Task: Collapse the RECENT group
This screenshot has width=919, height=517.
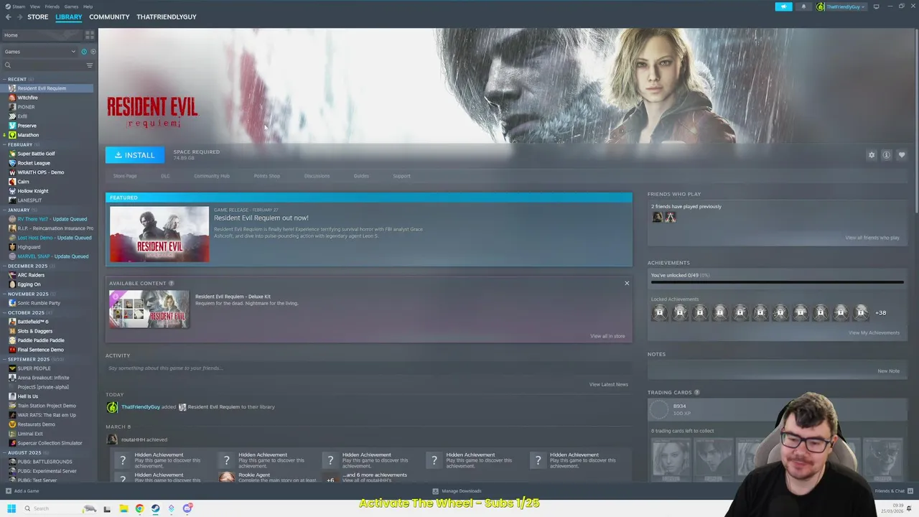Action: coord(5,79)
